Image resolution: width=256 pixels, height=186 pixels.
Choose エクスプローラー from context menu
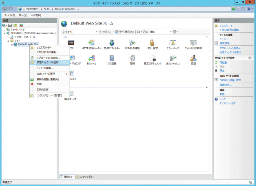pyautogui.click(x=50, y=48)
